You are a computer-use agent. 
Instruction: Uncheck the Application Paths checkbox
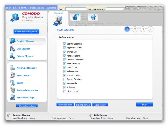[64, 48]
